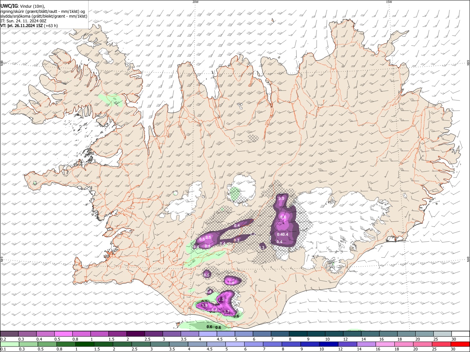Select the lower legend swatch between 25 and 30
This screenshot has width=470, height=352.
(x=441, y=344)
